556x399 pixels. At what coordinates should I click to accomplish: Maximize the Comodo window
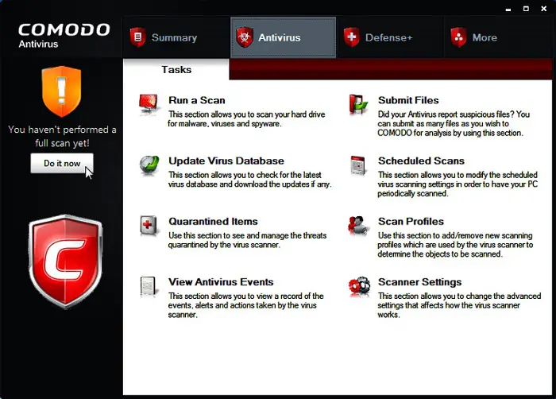click(x=526, y=9)
